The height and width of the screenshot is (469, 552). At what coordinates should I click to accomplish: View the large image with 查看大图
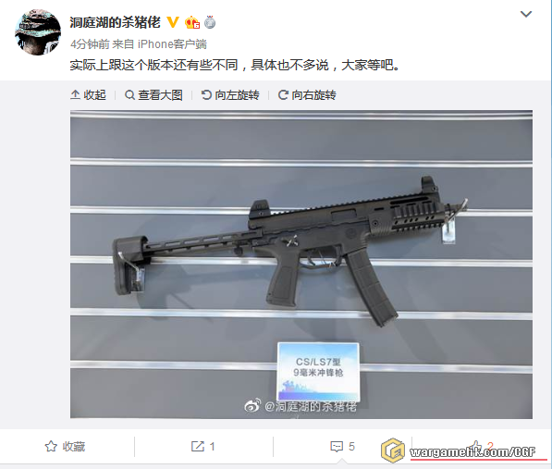[x=153, y=95]
